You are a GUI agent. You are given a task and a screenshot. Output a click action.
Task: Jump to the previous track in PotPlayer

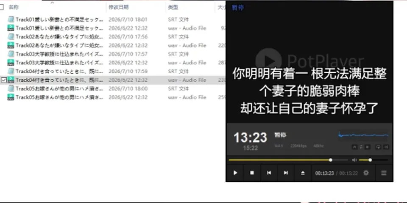[x=269, y=173]
